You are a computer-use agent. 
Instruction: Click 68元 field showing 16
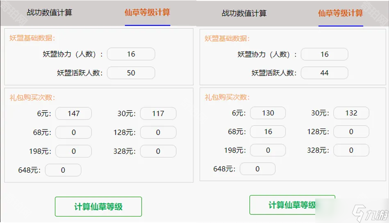pos(268,132)
